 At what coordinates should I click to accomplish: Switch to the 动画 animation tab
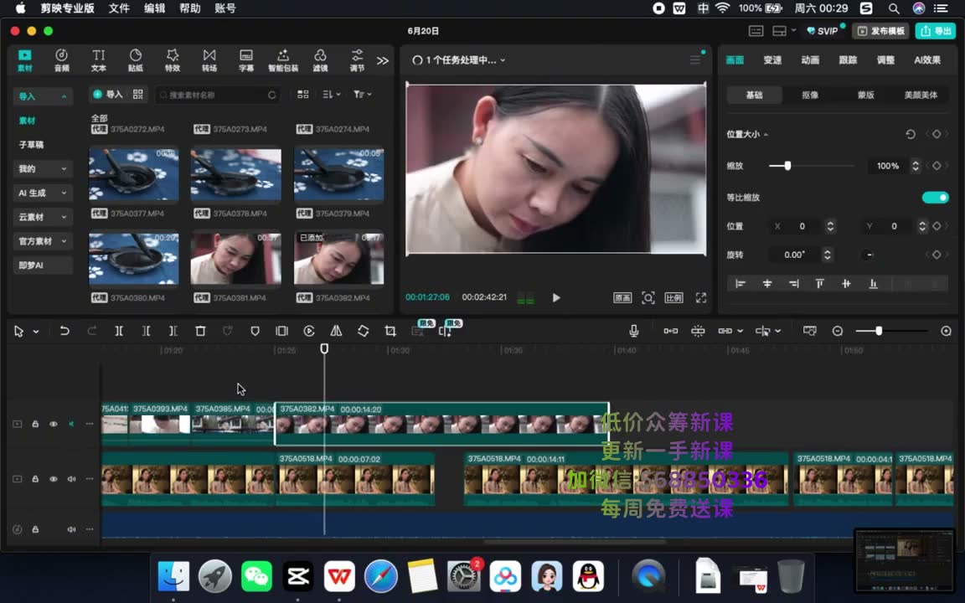click(810, 59)
